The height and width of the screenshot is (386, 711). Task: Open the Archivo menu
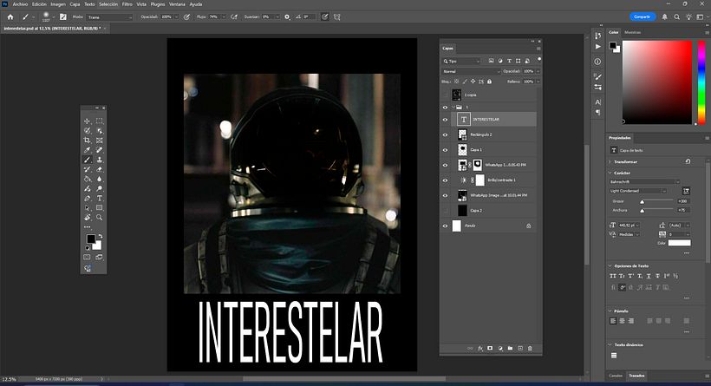(20, 4)
